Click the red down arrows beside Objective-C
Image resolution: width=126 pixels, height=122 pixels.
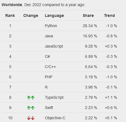pos(31,118)
